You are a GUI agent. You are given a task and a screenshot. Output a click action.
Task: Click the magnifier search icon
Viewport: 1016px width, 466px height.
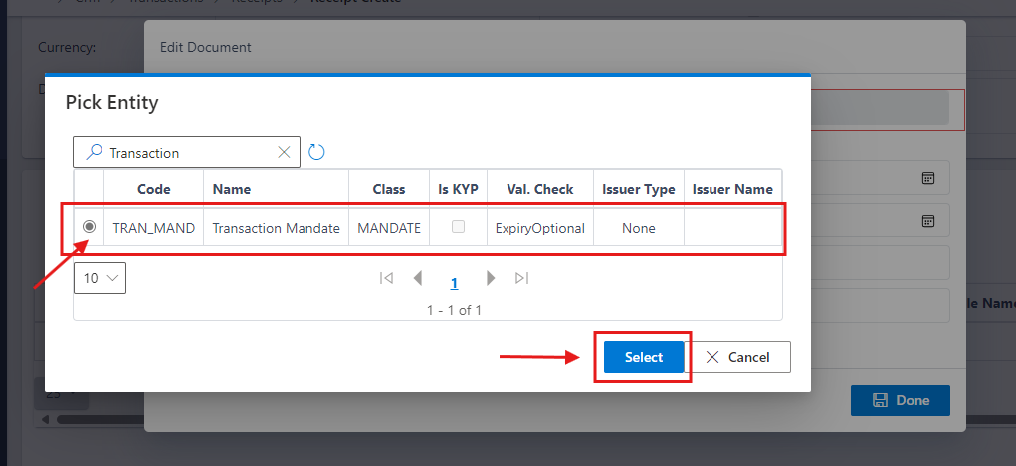95,152
